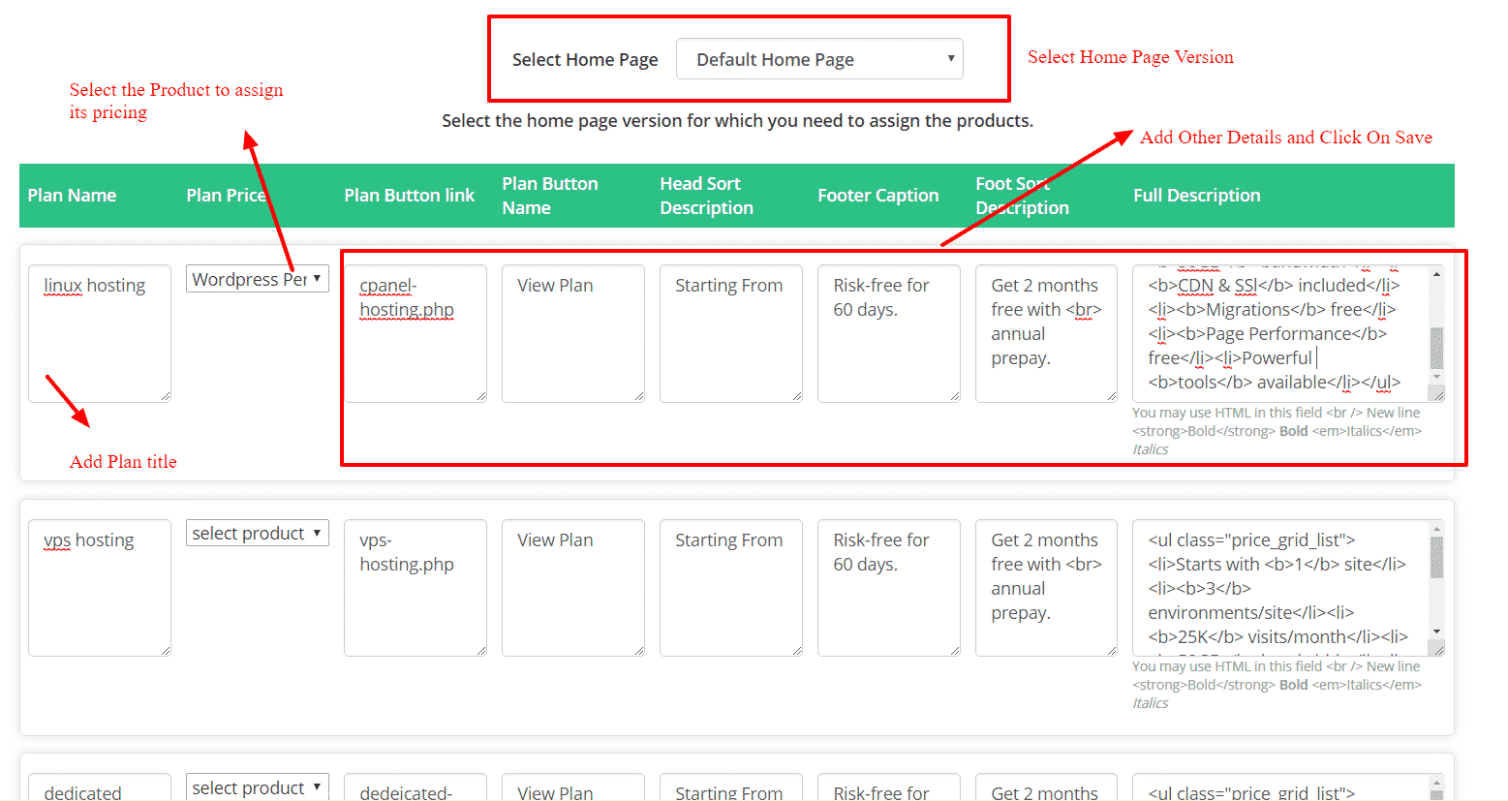The image size is (1508, 801).
Task: Edit Risk-free footer caption in vps hosting row
Action: point(888,587)
